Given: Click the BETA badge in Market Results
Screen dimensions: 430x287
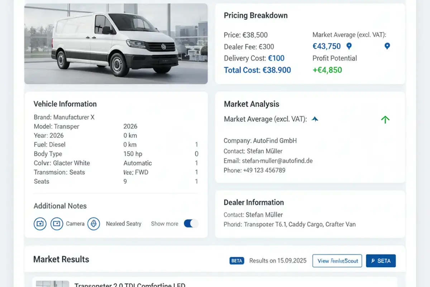Looking at the screenshot, I should click(236, 261).
